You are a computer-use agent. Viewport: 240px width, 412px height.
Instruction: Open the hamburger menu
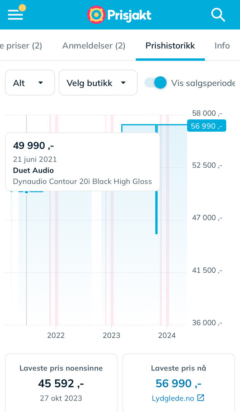coord(15,14)
